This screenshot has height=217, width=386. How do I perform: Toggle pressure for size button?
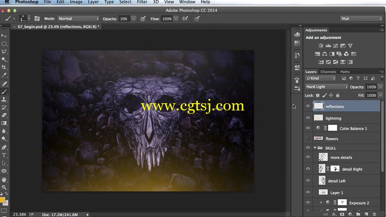click(x=197, y=18)
